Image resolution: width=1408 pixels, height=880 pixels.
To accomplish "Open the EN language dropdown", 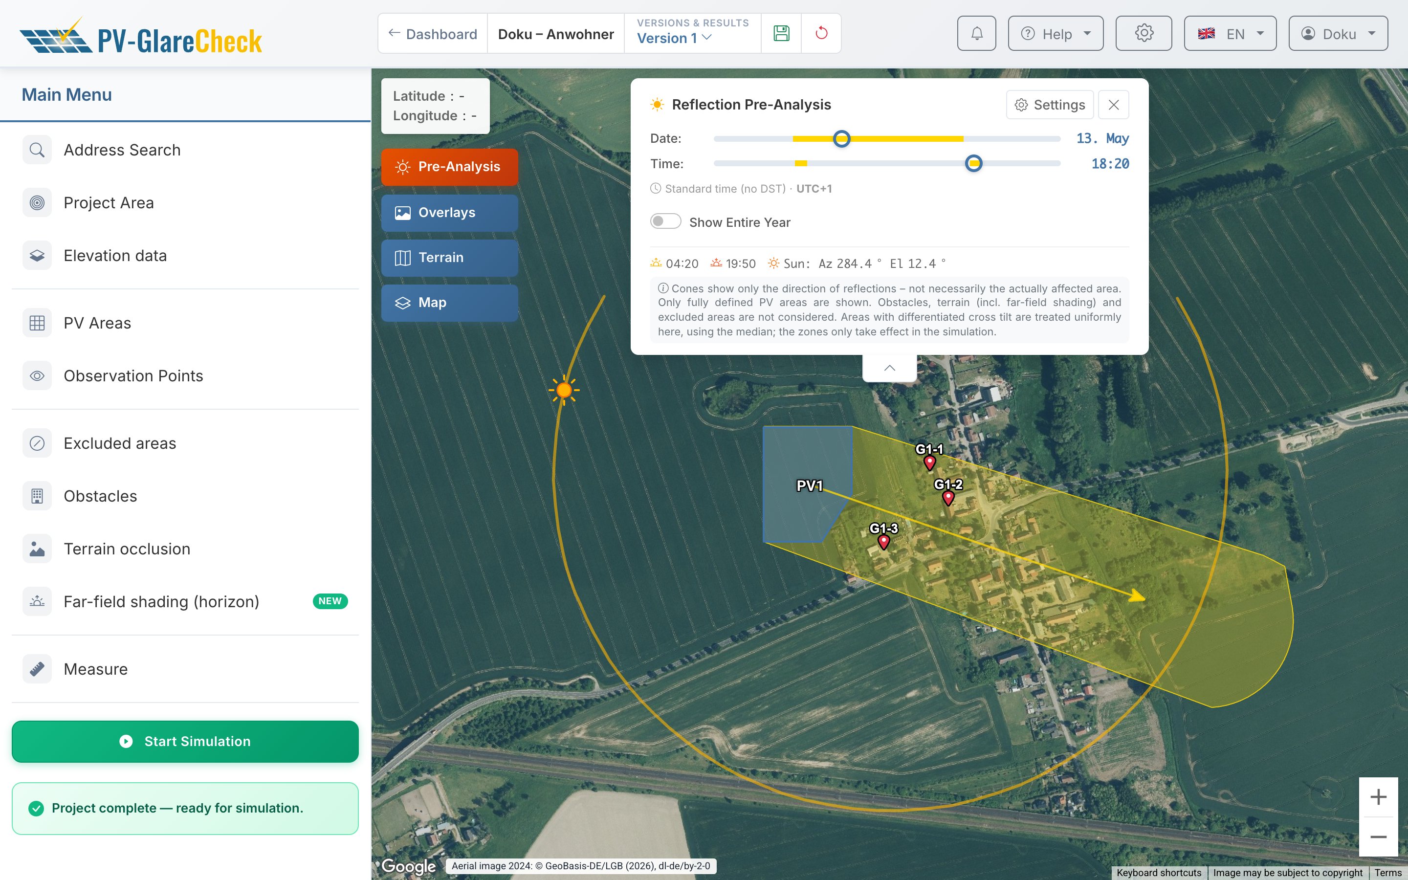I will click(1230, 33).
